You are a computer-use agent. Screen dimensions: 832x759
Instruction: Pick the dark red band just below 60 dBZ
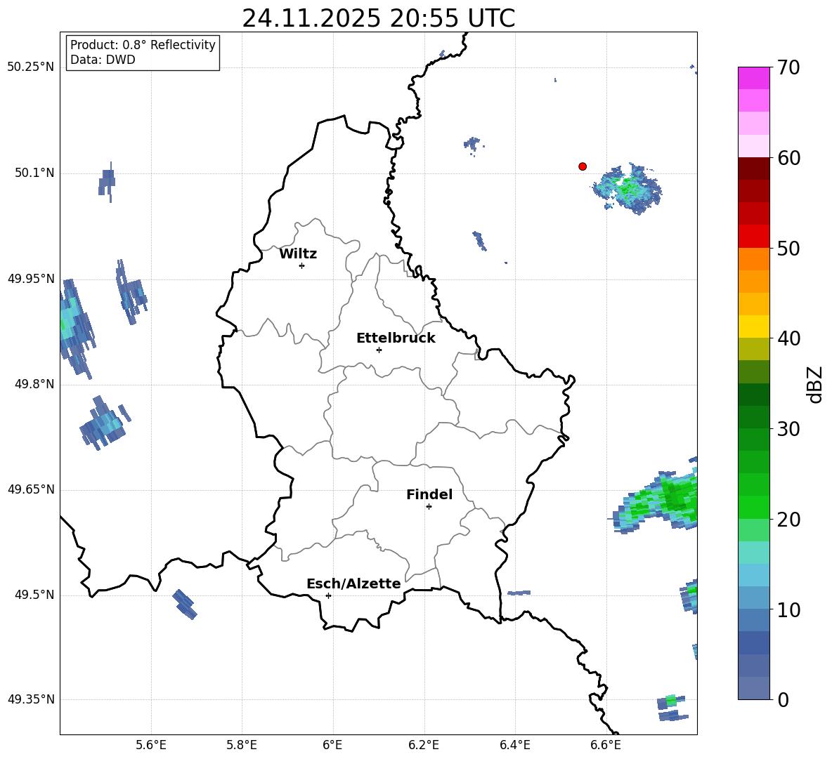coord(754,168)
